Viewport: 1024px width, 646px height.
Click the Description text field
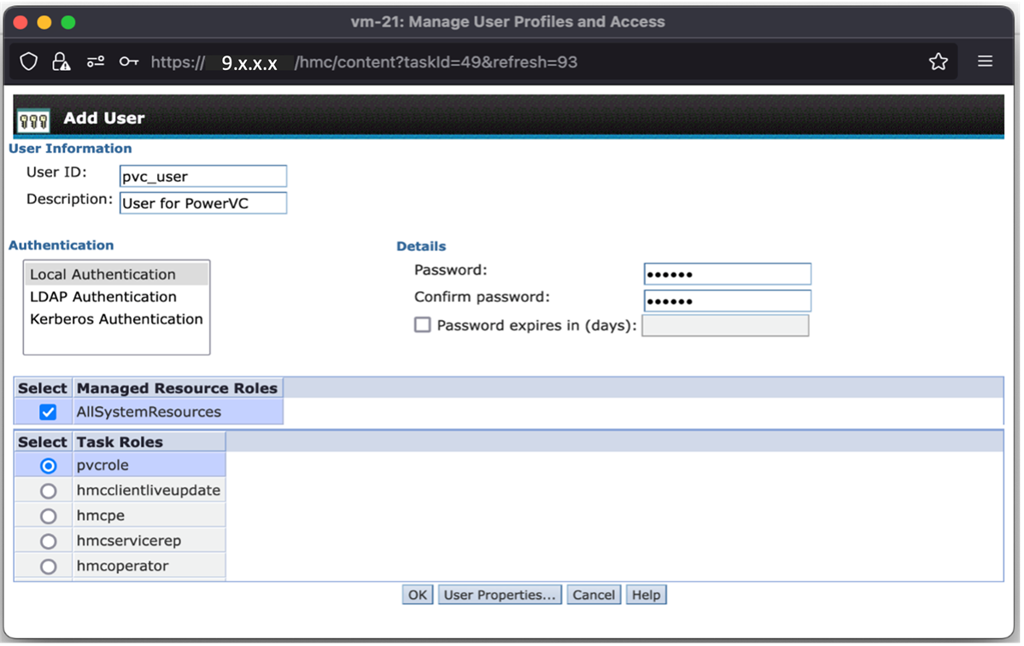click(x=202, y=203)
